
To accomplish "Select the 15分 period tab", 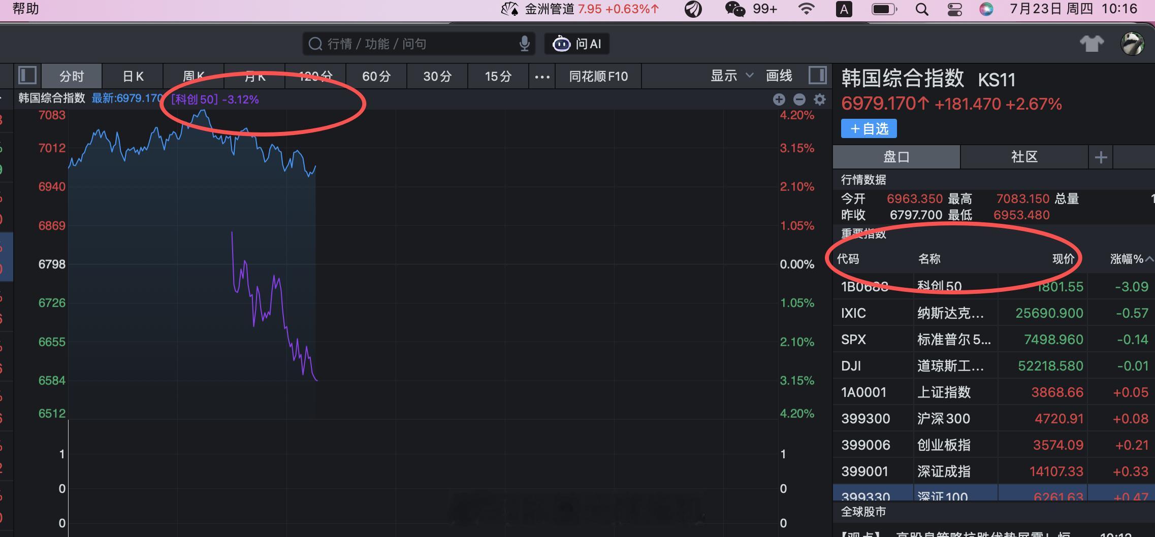I will pyautogui.click(x=498, y=76).
